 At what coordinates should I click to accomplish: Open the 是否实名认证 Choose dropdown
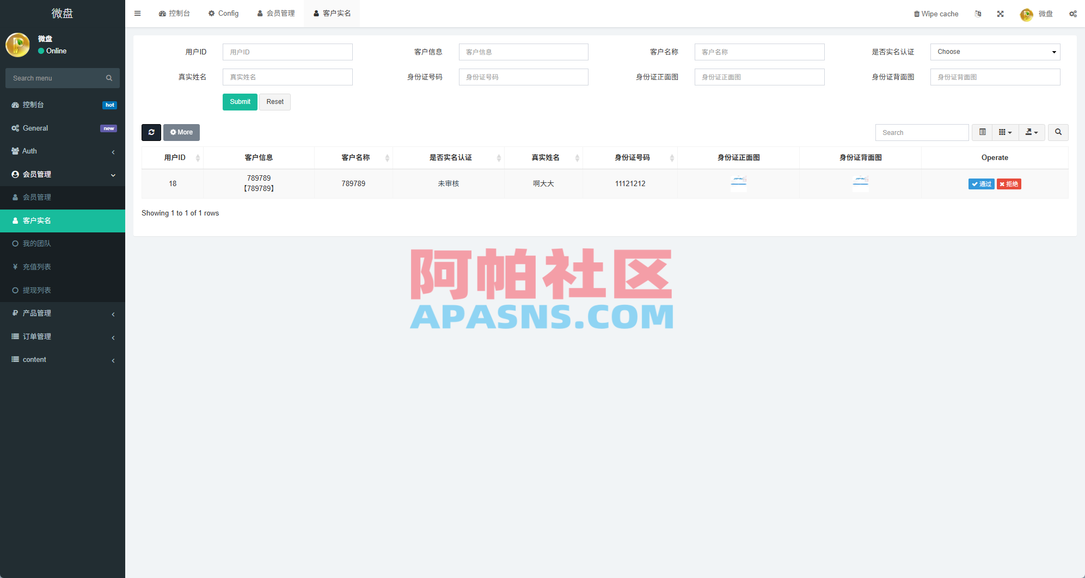point(995,52)
